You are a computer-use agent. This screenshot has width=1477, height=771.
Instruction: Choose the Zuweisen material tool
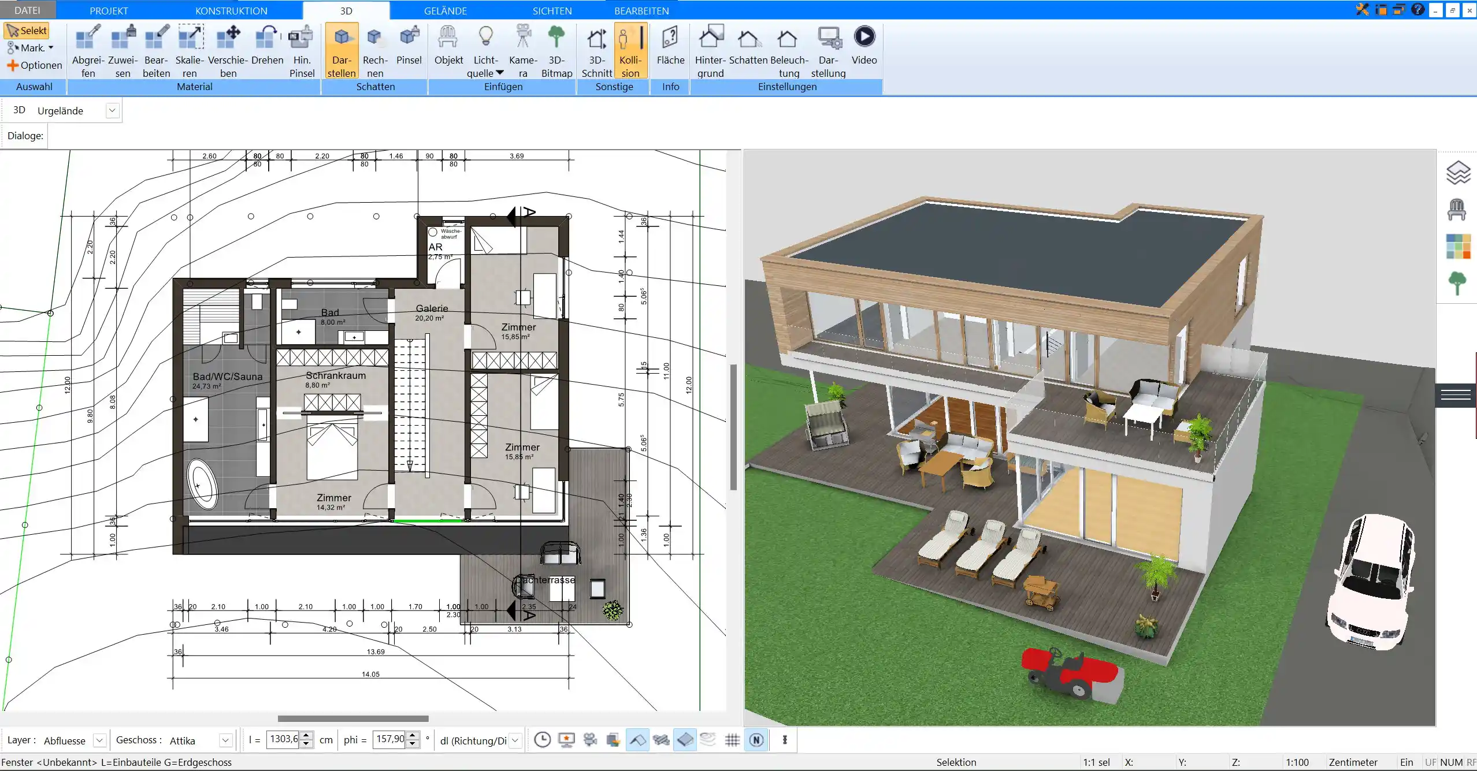[x=123, y=51]
